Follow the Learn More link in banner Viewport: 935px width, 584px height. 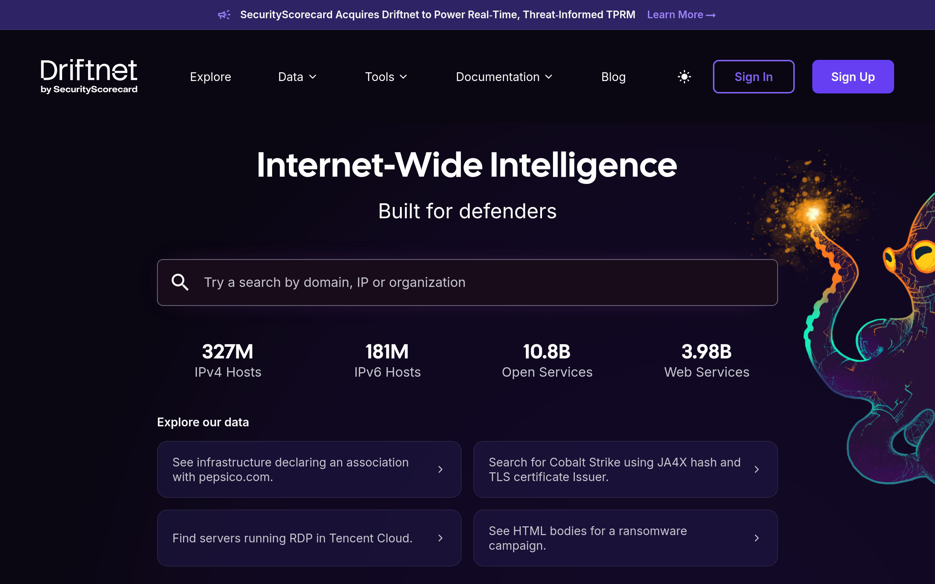[681, 15]
